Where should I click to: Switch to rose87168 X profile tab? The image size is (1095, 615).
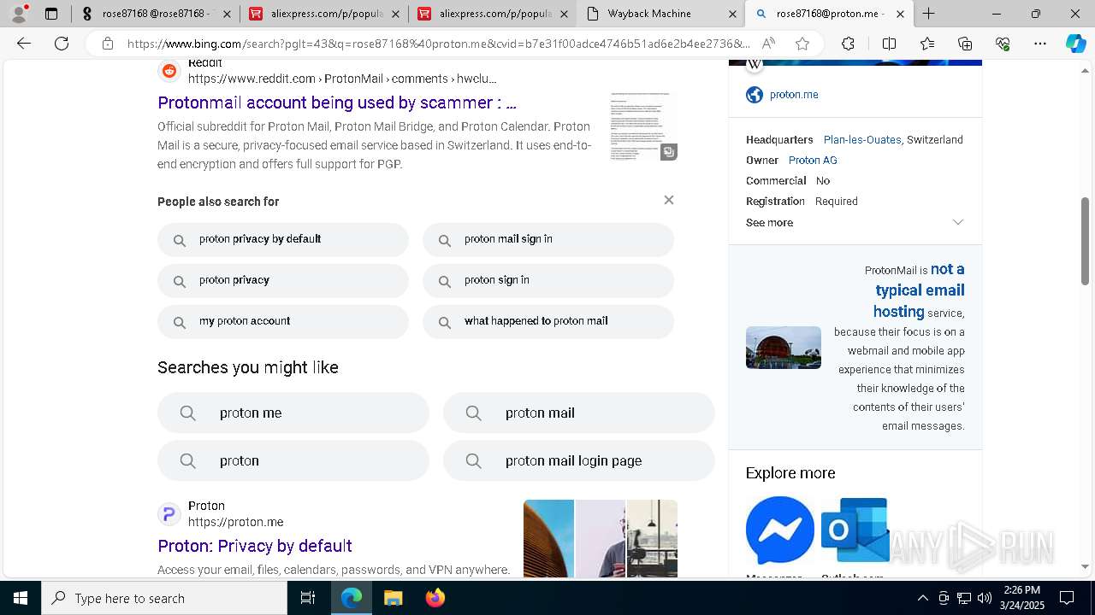point(156,14)
